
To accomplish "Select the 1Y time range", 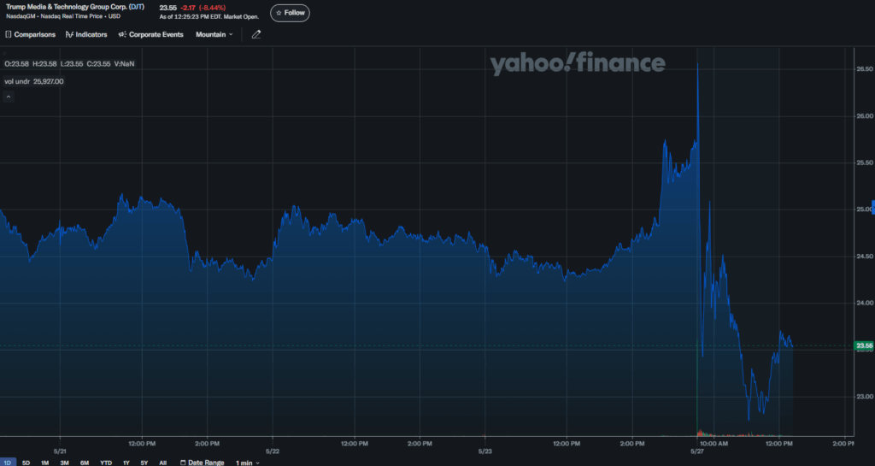I will 126,462.
